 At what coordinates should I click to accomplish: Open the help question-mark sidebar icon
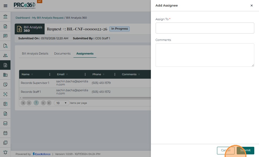[x=5, y=143]
